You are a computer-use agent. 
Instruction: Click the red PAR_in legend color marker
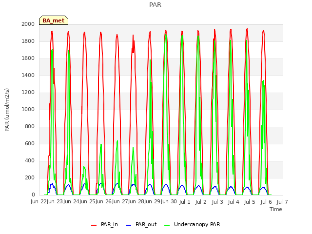94,225
